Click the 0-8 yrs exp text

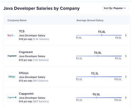pos(25,39)
